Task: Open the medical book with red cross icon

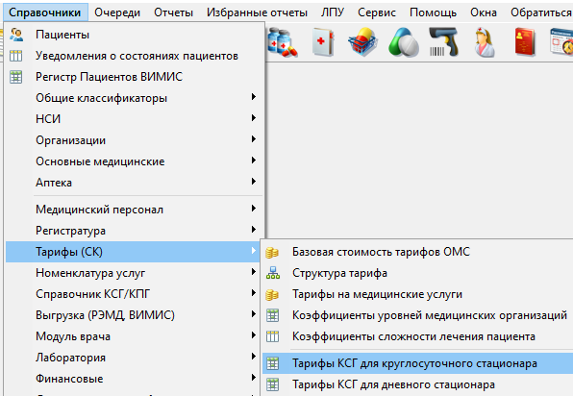Action: point(323,42)
